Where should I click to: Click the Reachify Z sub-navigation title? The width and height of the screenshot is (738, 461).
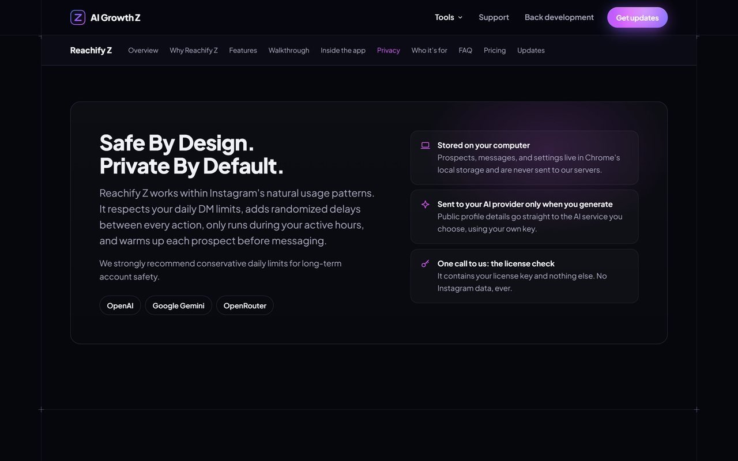91,50
